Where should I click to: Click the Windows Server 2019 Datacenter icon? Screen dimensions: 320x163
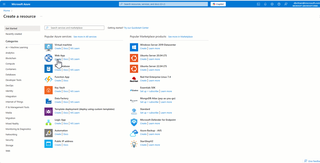coord(134,47)
